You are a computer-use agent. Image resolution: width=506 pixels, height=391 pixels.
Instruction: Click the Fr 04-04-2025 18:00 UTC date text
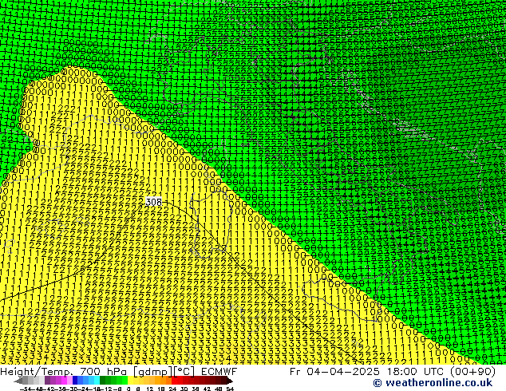(x=367, y=372)
